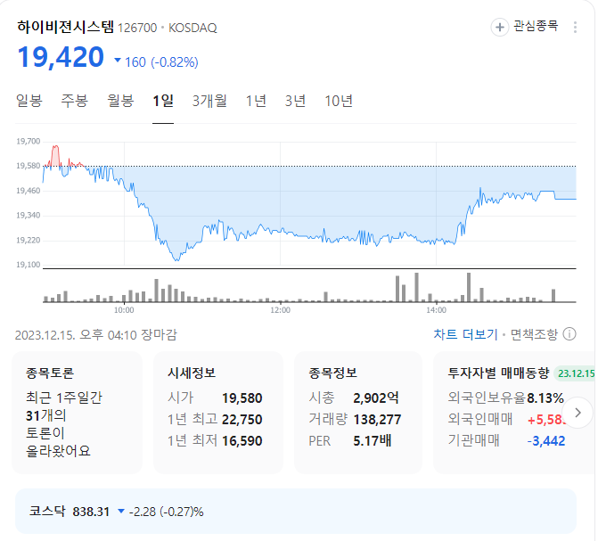Click the 시총 2,902억 value
This screenshot has width=598, height=541.
(376, 398)
